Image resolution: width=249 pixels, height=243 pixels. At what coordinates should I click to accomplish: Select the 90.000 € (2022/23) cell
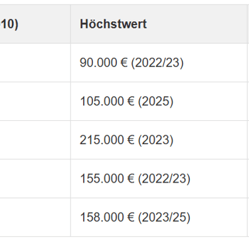click(159, 62)
